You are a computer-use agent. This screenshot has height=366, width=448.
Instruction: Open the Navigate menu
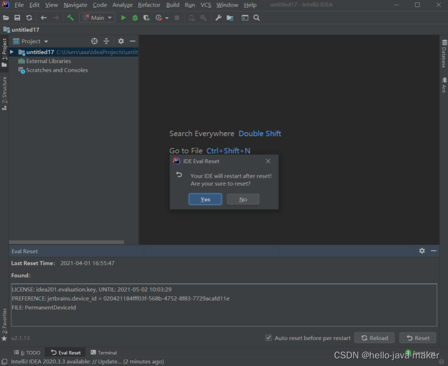[75, 5]
